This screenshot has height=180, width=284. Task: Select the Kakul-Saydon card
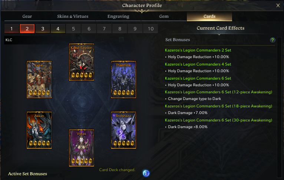82,62
